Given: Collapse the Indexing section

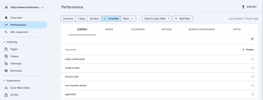Looking at the screenshot, I should pos(4,42).
